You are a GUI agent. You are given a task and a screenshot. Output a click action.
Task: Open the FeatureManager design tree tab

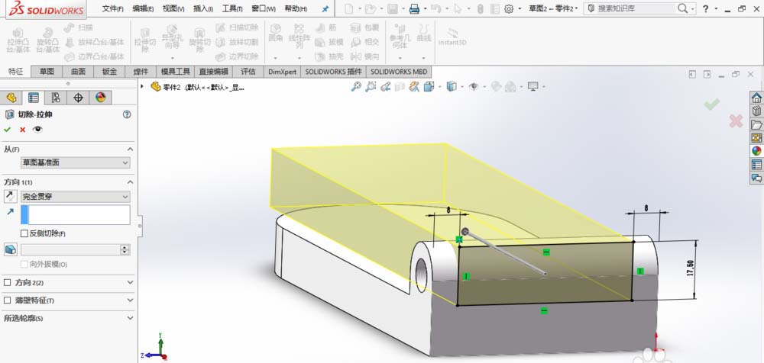click(11, 98)
